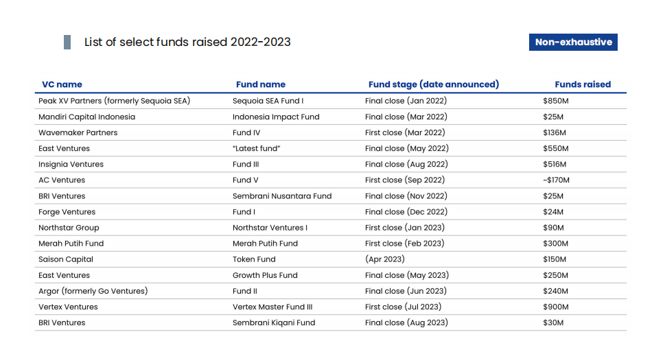The height and width of the screenshot is (343, 652).
Task: Click the $150M amount
Action: point(555,259)
